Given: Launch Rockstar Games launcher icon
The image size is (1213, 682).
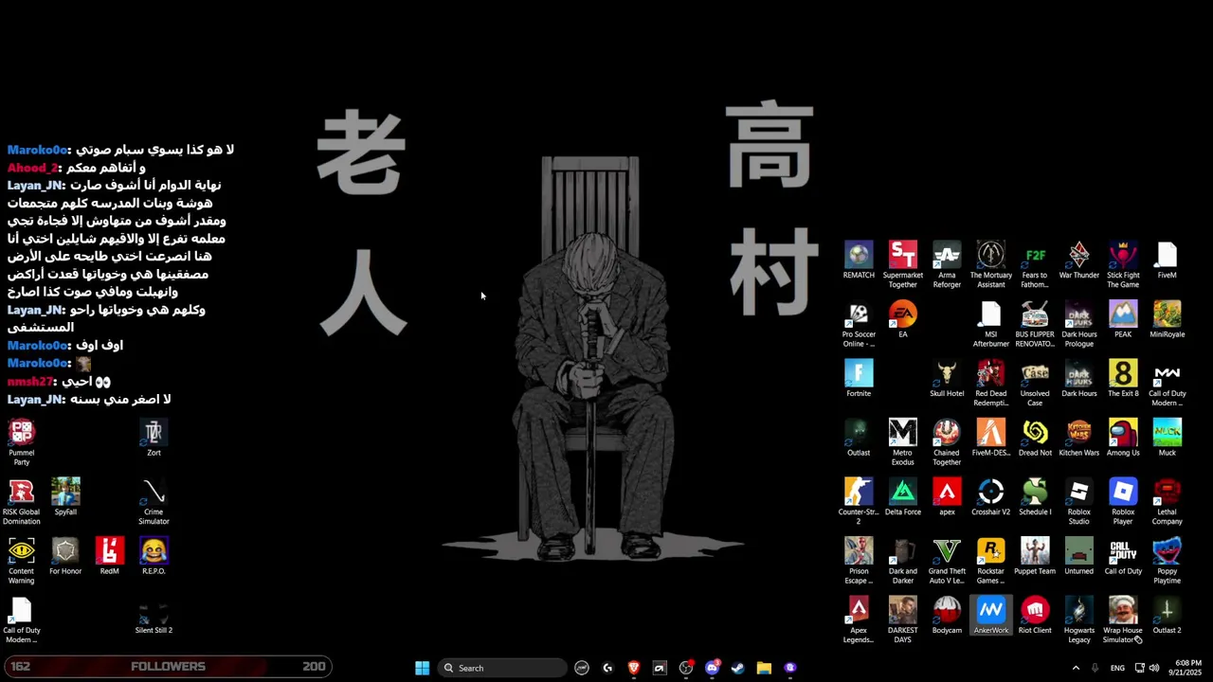Looking at the screenshot, I should [x=990, y=561].
